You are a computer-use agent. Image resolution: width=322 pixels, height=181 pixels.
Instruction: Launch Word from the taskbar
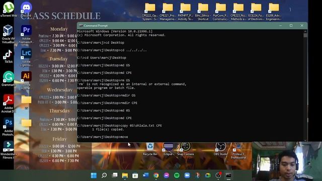tap(145, 175)
